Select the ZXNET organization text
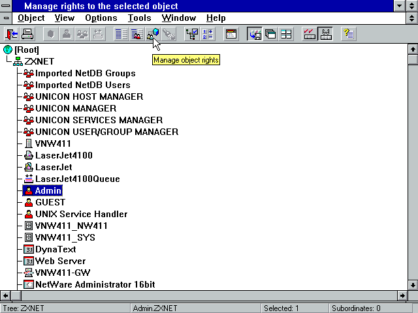418x313 pixels. pyautogui.click(x=39, y=61)
